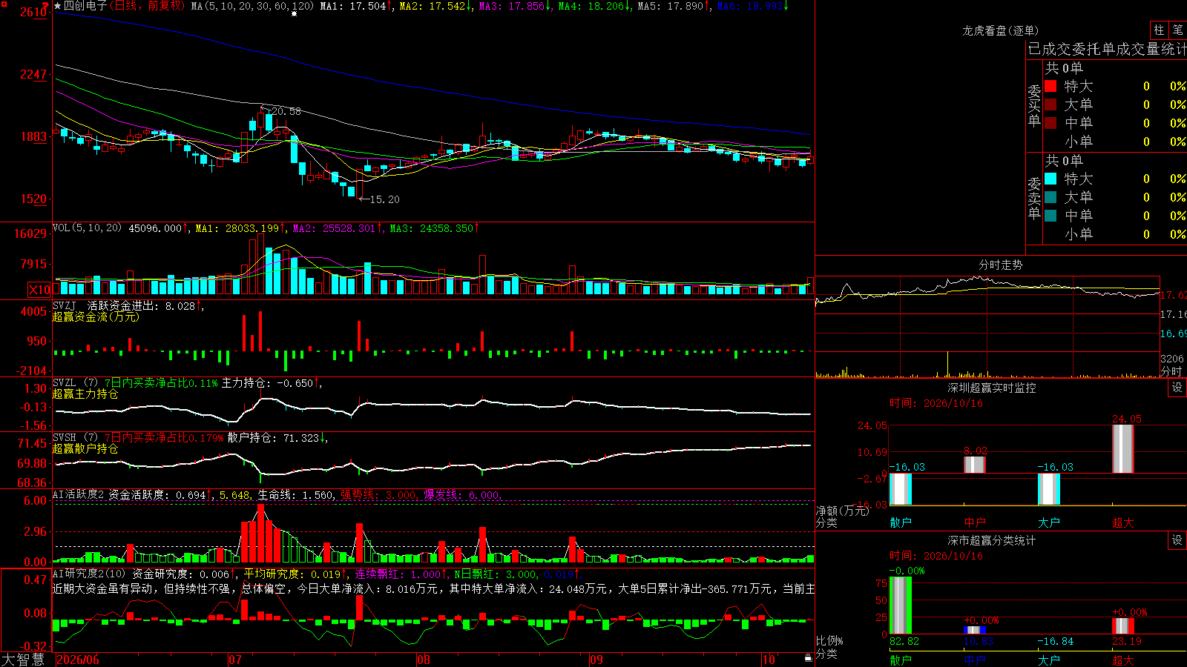
Task: Click the 07 month marker on time axis
Action: pos(235,660)
